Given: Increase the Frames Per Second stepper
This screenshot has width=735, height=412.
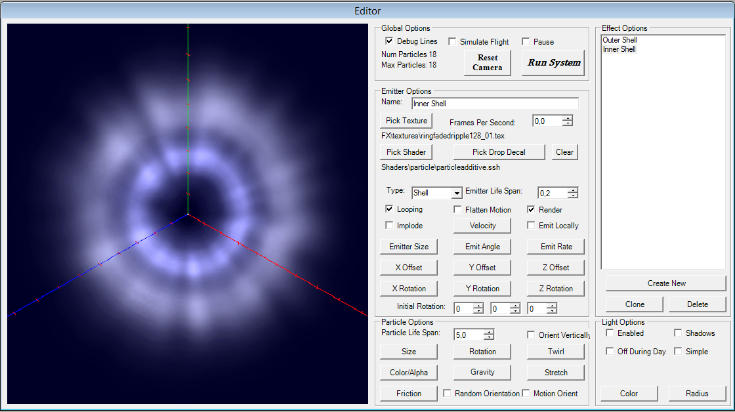Looking at the screenshot, I should [x=568, y=118].
